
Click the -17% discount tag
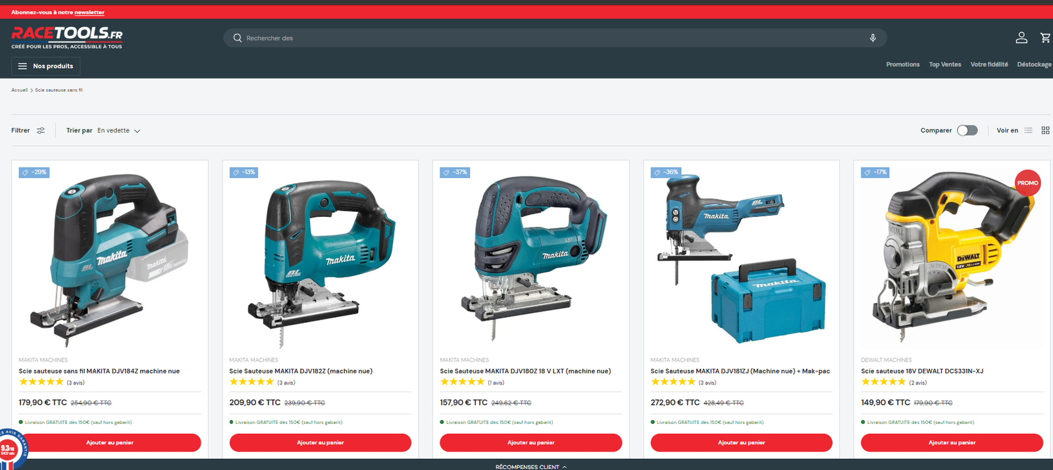point(875,172)
